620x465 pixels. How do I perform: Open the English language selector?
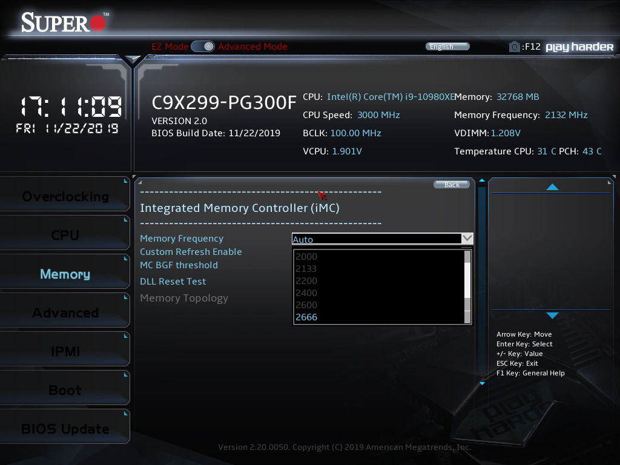[x=447, y=47]
